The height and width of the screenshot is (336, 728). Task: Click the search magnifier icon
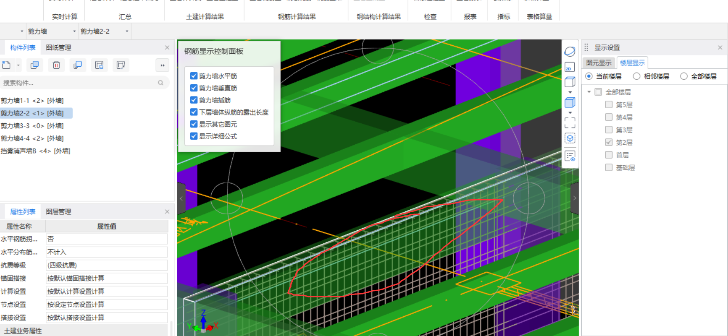click(160, 83)
